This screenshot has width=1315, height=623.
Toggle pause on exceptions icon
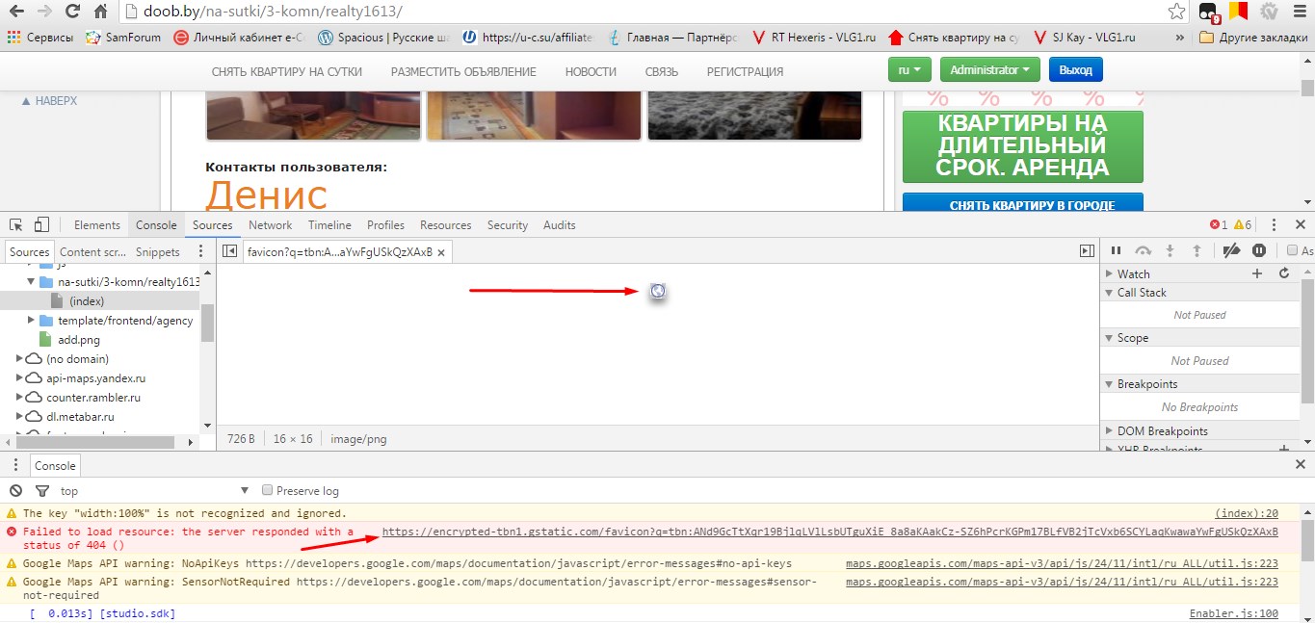[1258, 250]
